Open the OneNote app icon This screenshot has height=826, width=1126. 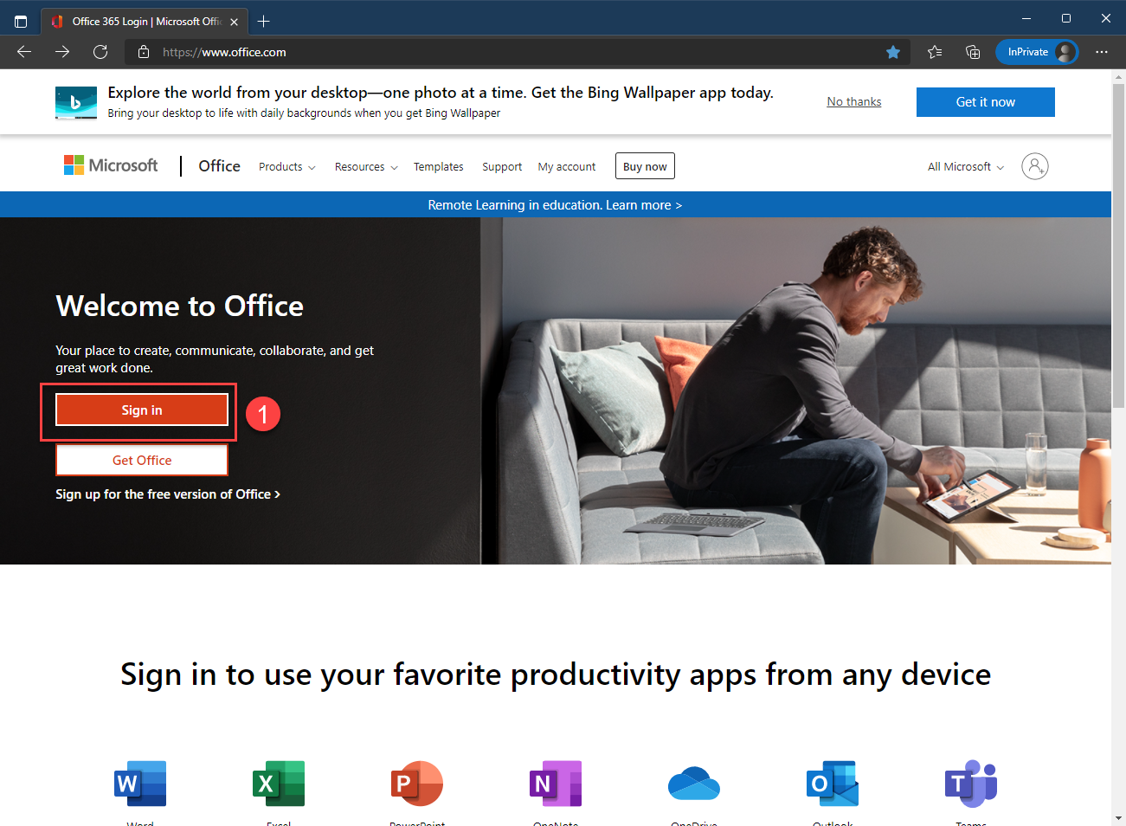click(x=556, y=783)
